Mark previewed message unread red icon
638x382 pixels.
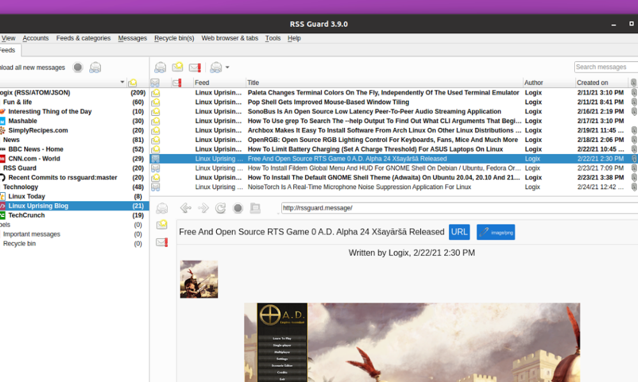pos(162,243)
